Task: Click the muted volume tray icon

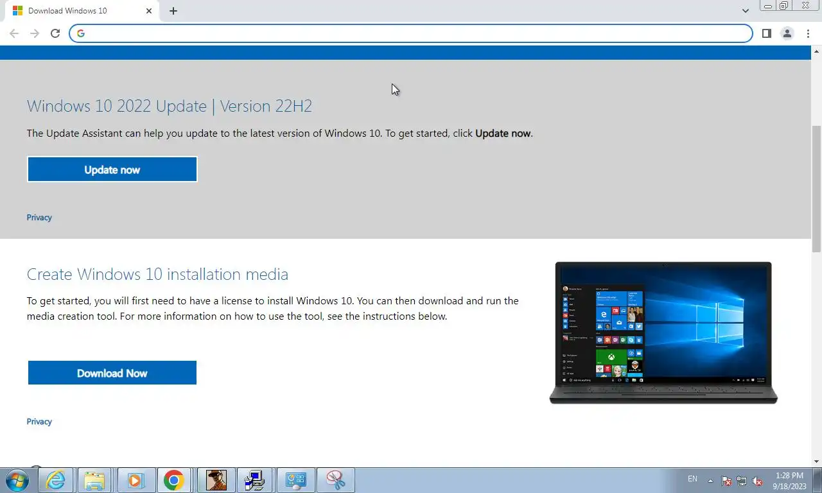Action: (x=757, y=481)
